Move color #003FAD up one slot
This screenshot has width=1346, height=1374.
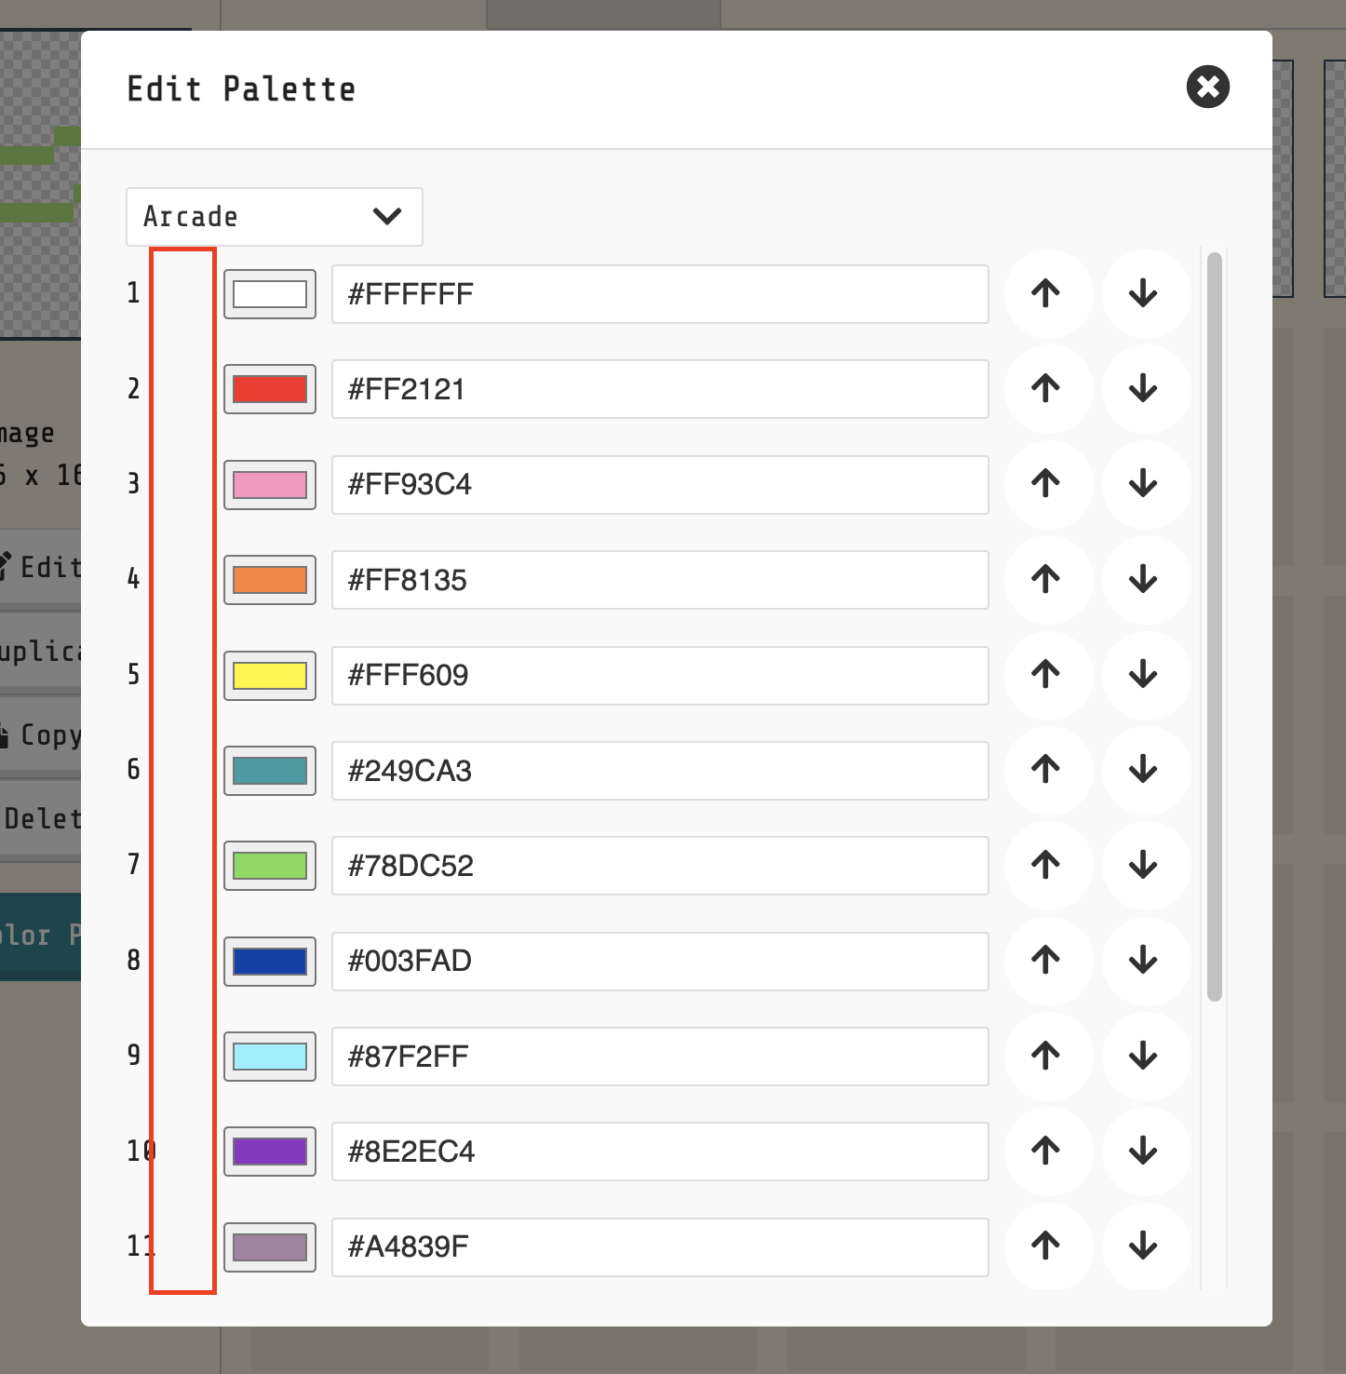click(x=1047, y=961)
